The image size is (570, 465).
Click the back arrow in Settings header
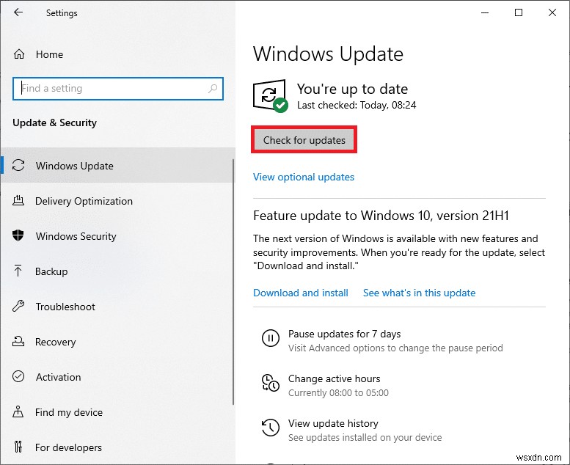[x=18, y=13]
